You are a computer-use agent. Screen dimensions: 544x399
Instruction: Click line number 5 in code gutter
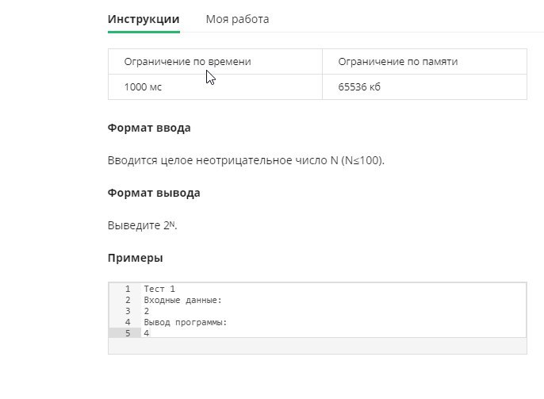(x=128, y=333)
